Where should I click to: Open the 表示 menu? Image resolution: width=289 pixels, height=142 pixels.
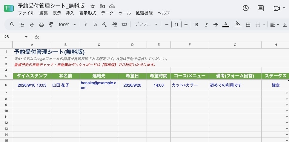[57, 13]
